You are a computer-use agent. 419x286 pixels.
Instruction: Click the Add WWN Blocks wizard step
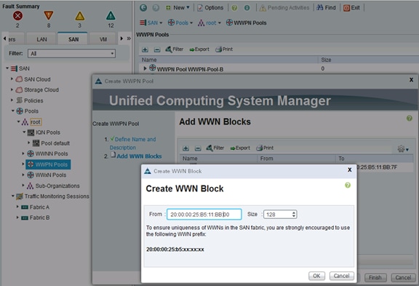[139, 156]
